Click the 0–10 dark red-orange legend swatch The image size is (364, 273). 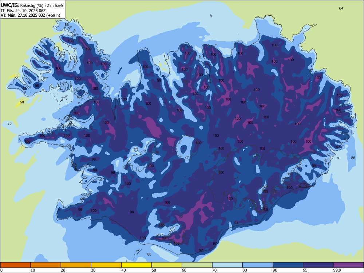tap(15, 265)
